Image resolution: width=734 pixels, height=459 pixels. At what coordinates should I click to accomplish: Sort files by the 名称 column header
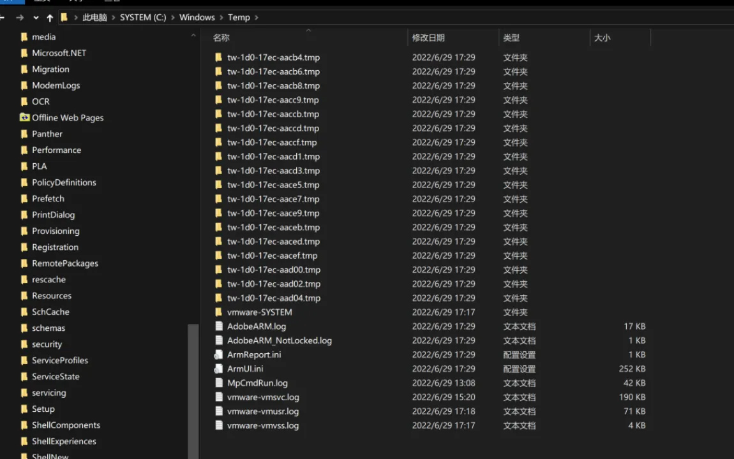221,38
